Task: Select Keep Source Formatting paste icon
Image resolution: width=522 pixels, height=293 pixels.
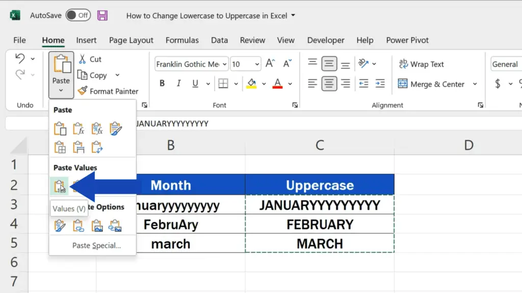Action: (x=116, y=129)
